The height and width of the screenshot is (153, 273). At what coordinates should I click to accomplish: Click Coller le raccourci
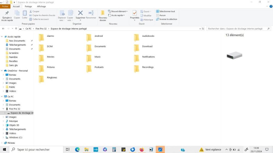(x=39, y=19)
